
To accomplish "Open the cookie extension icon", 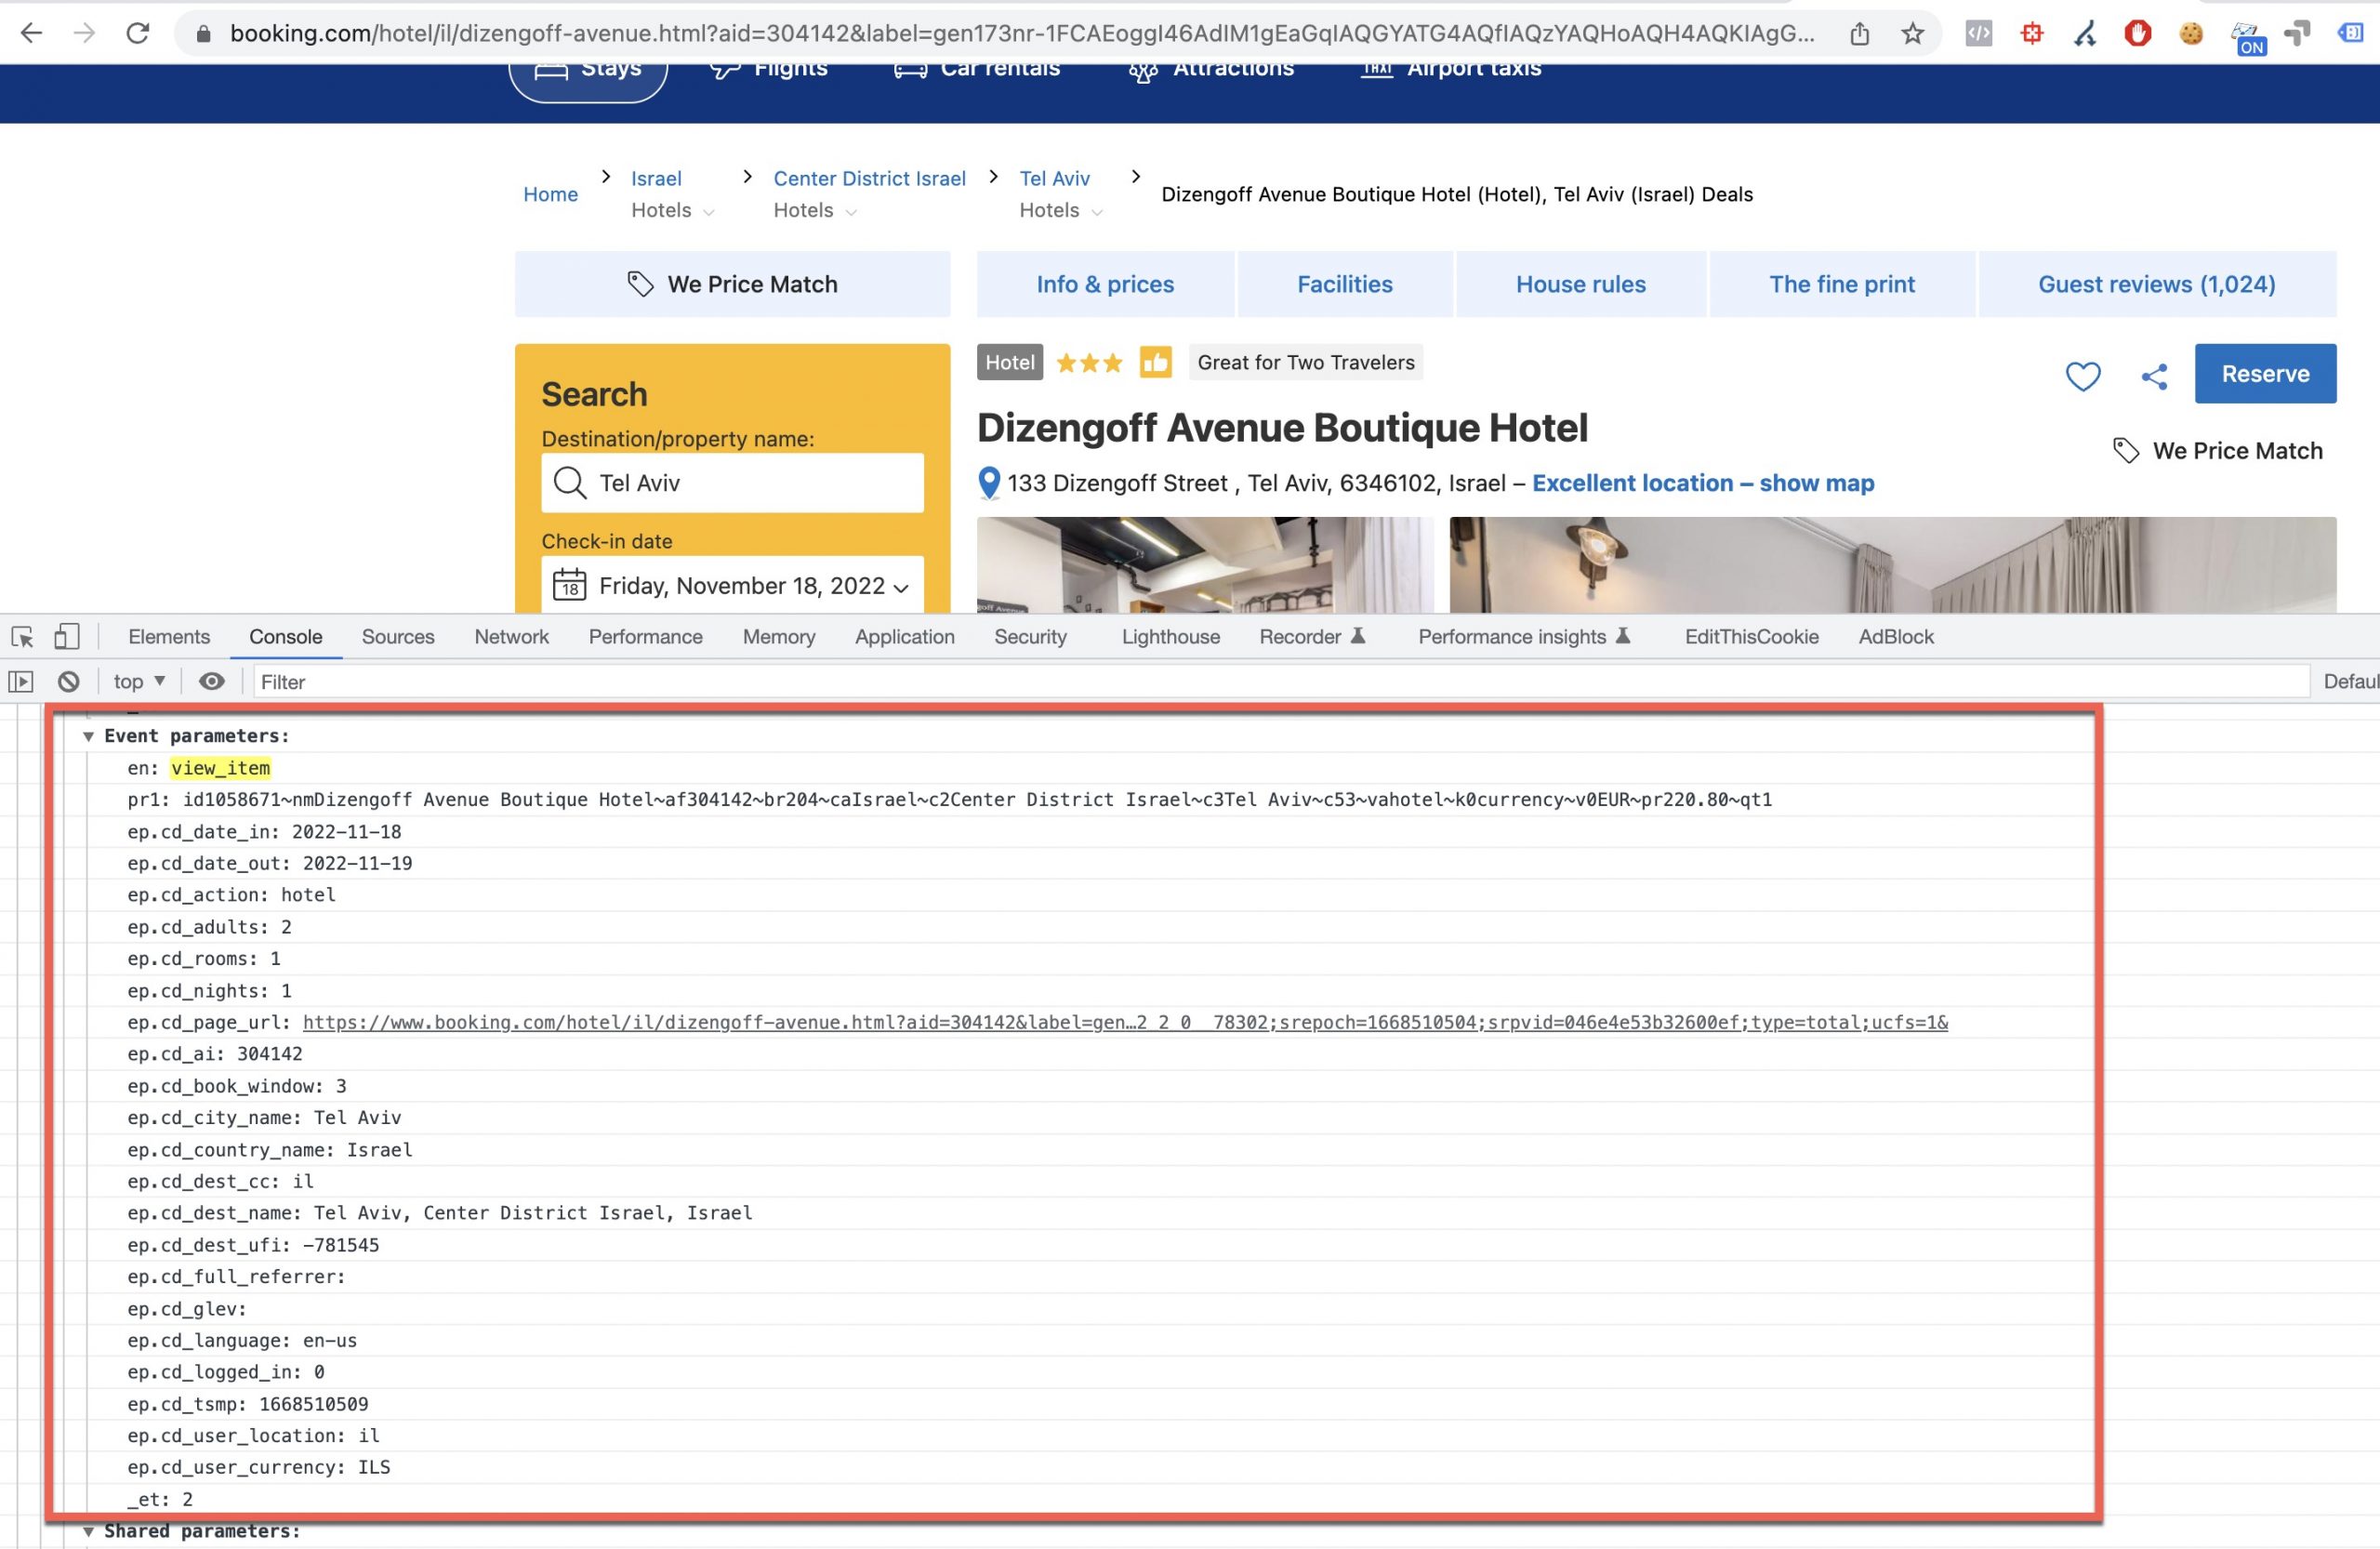I will pos(2190,33).
